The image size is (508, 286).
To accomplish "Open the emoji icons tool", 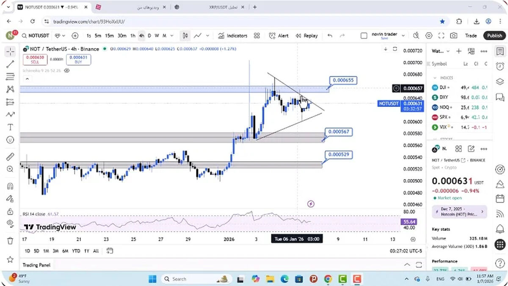I will pyautogui.click(x=10, y=139).
